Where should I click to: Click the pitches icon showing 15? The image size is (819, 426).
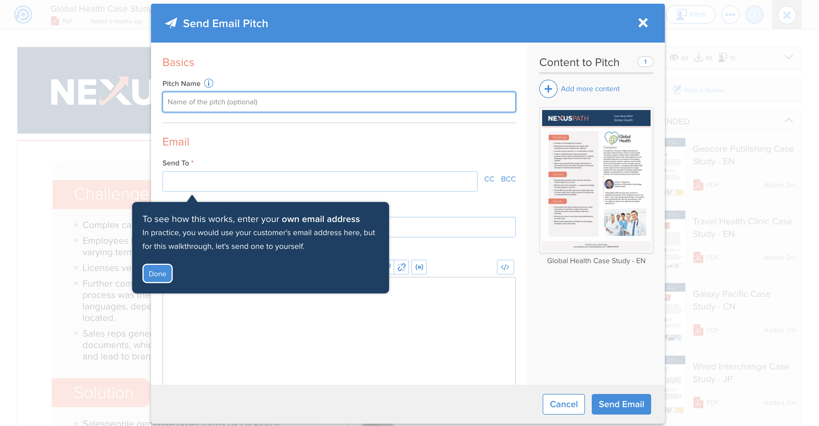722,58
